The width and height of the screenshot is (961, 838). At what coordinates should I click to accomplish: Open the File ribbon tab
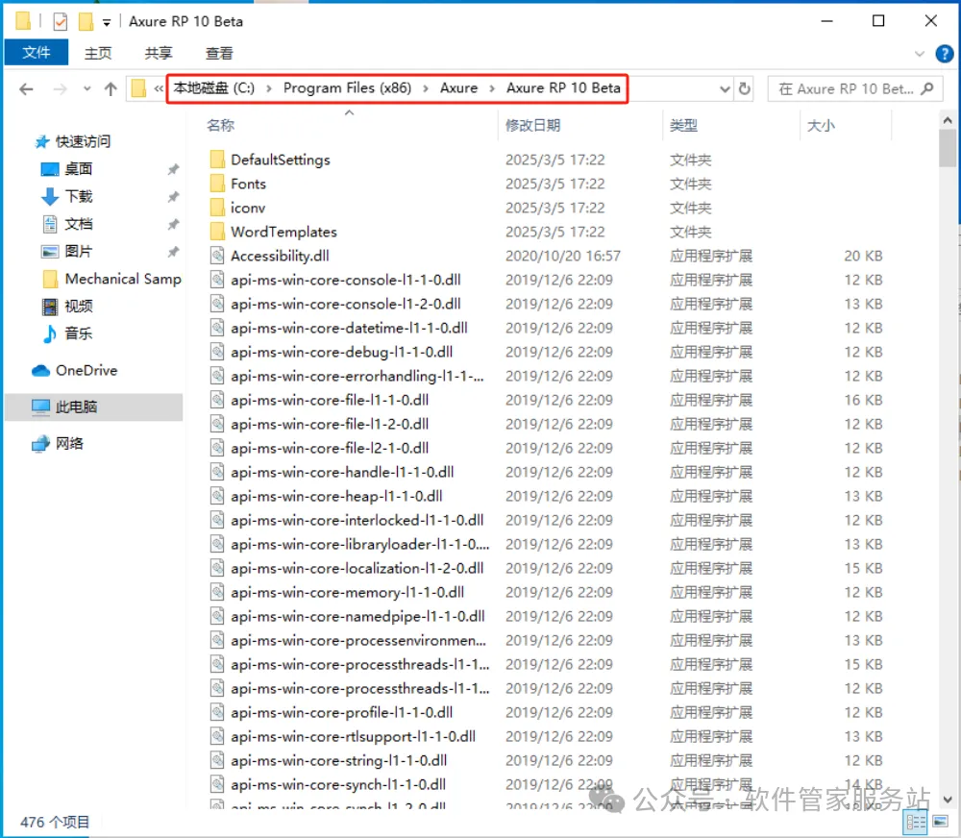point(37,53)
